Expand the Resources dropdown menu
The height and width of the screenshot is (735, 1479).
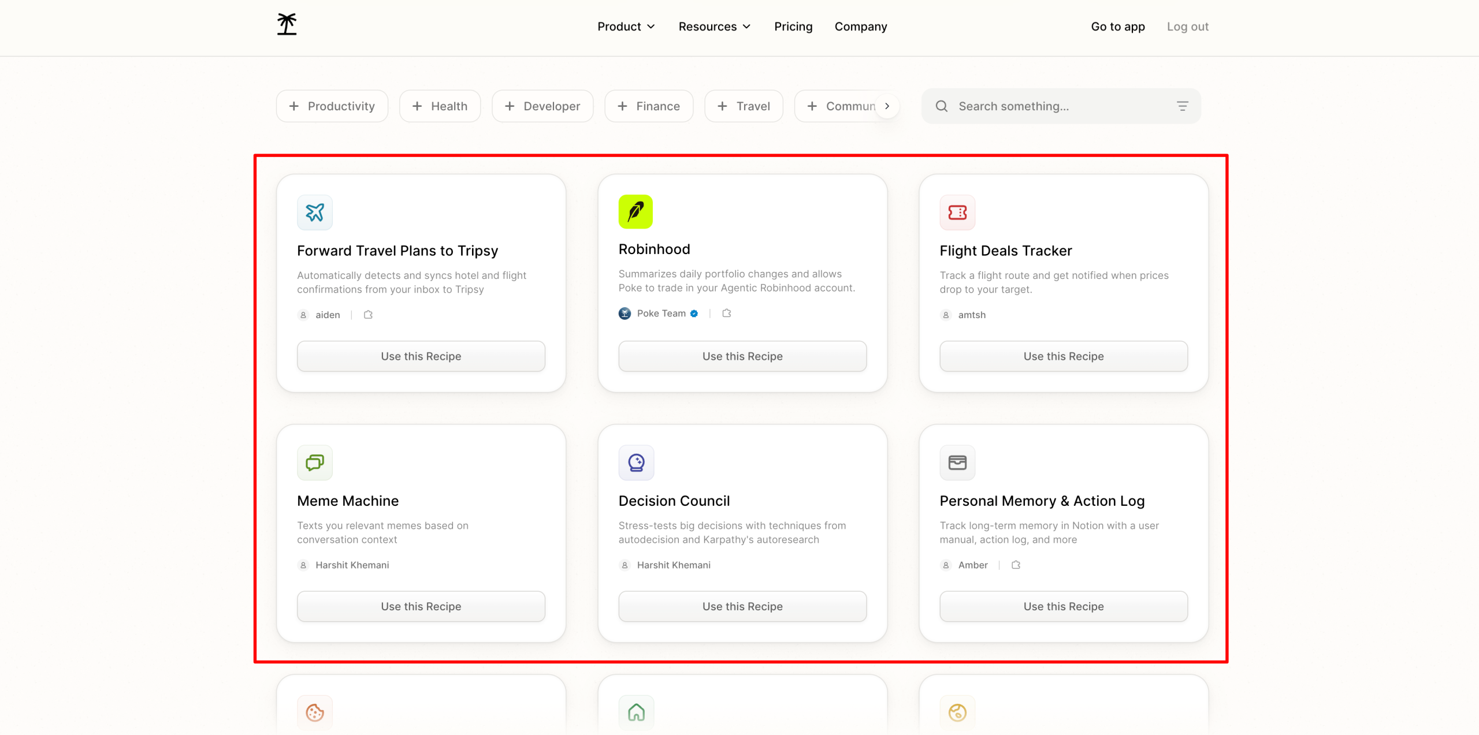click(715, 27)
